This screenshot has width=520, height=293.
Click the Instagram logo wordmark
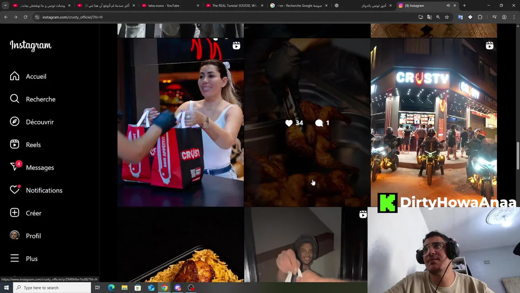(x=30, y=46)
